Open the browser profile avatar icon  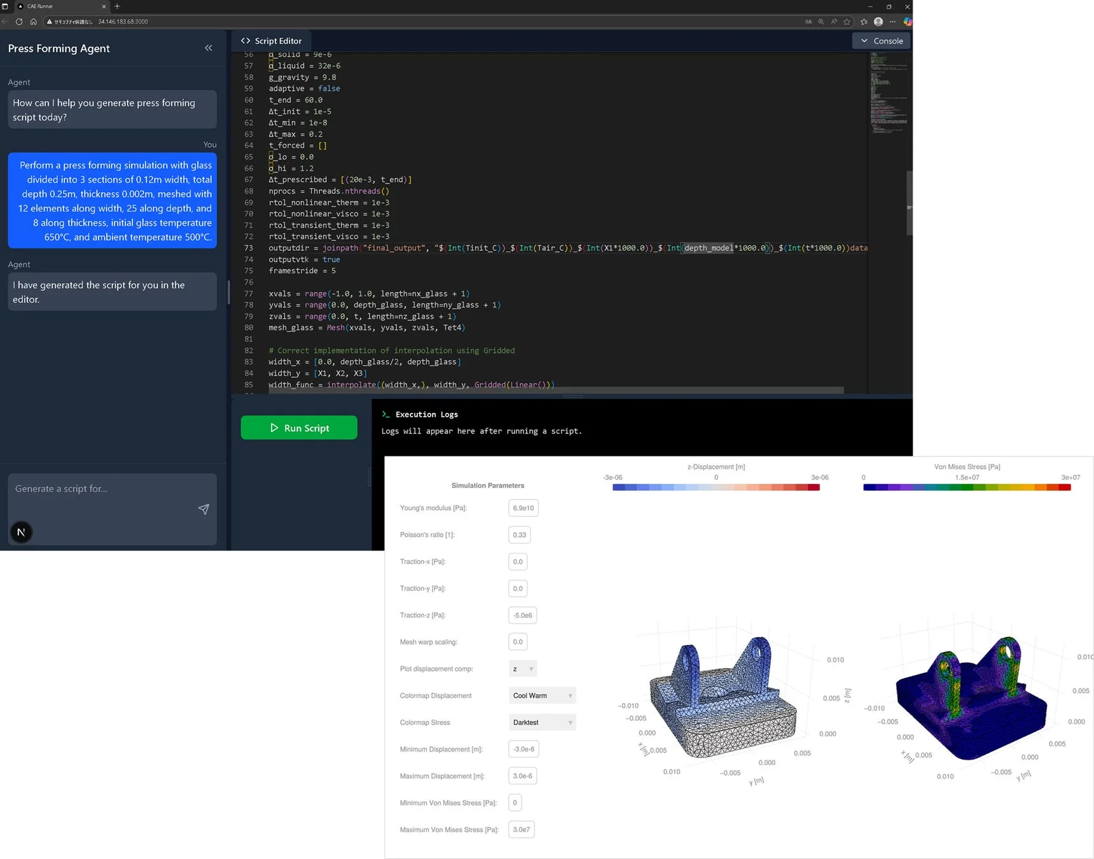click(x=878, y=21)
